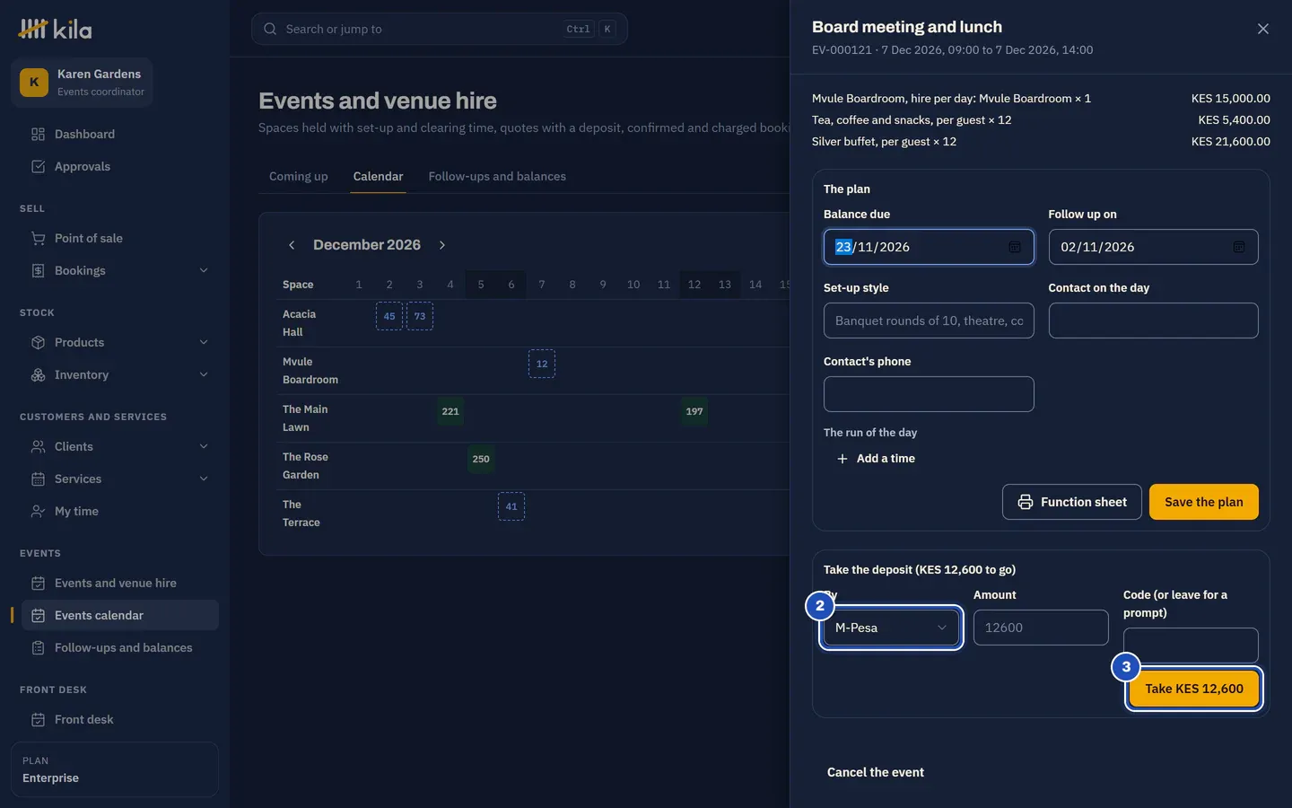This screenshot has width=1292, height=808.
Task: Focus the Search or jump to field
Action: [x=440, y=29]
